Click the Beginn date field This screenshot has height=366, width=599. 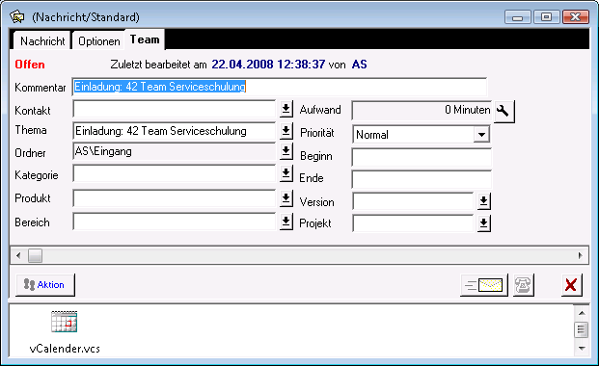[422, 157]
